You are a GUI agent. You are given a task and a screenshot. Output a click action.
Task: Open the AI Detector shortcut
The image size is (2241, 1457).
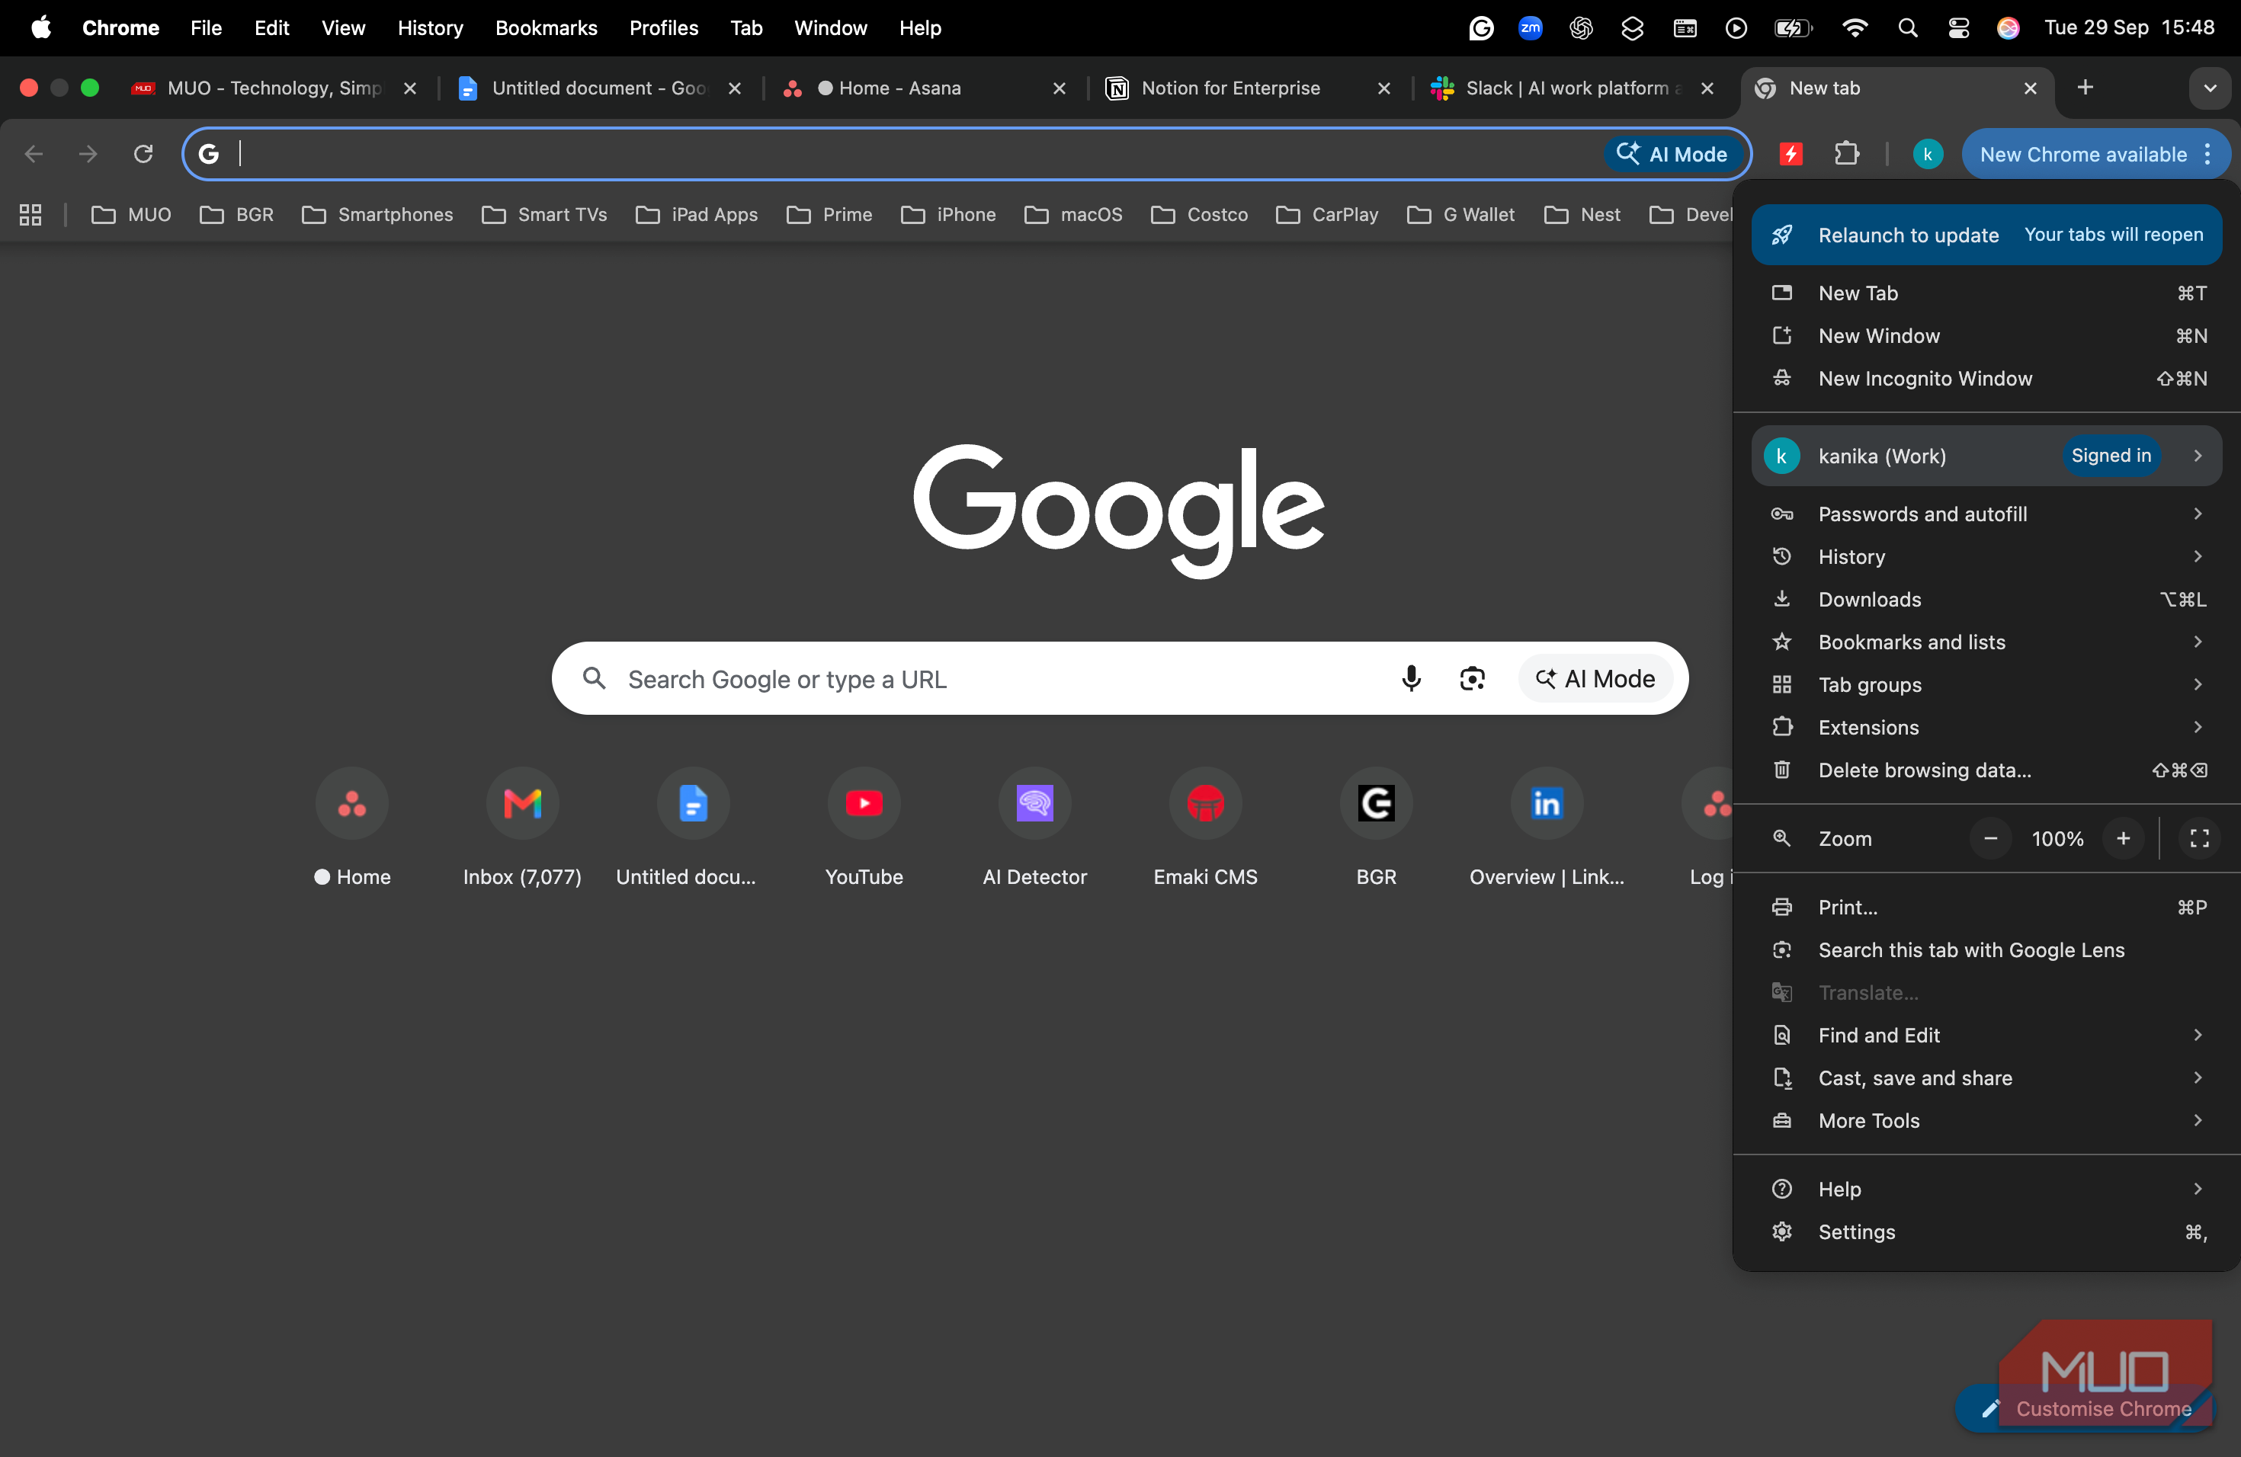pyautogui.click(x=1035, y=828)
